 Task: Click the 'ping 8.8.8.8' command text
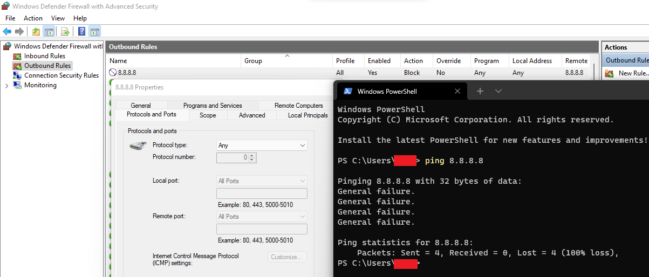point(454,161)
